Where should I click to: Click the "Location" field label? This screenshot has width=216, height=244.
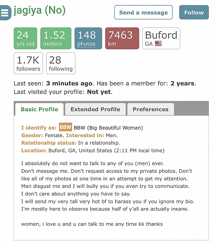point(34,150)
